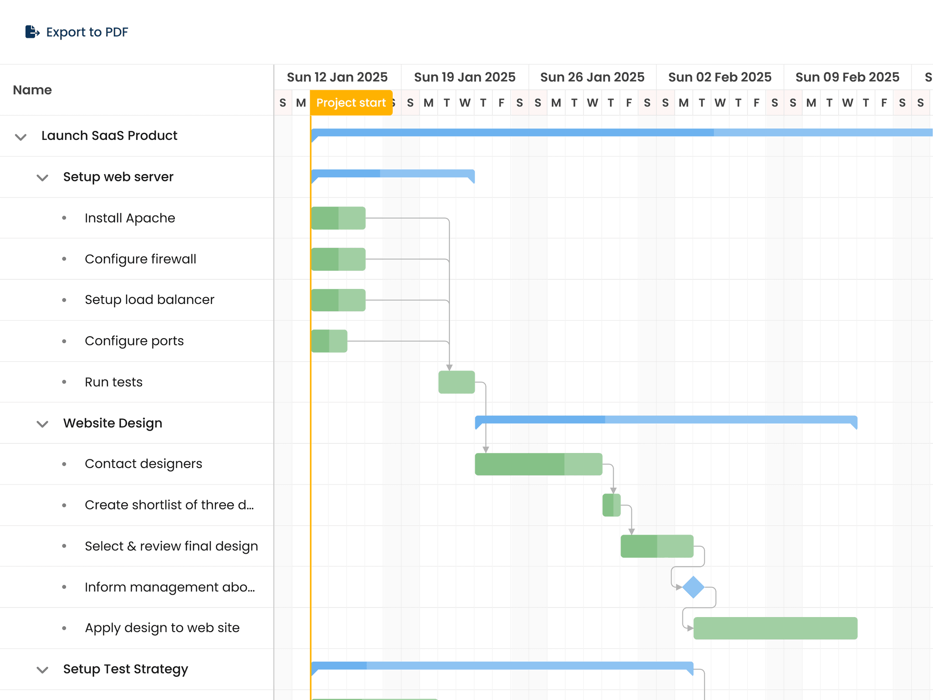Collapse the Setup Test Strategy group
This screenshot has height=700, width=933.
coord(42,669)
